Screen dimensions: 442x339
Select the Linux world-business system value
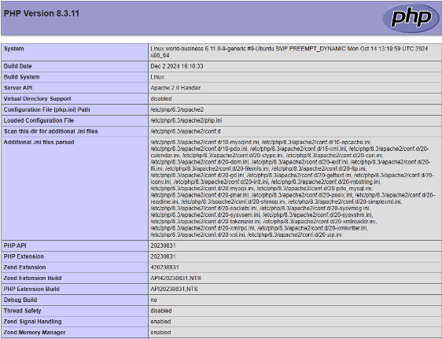[x=289, y=52]
